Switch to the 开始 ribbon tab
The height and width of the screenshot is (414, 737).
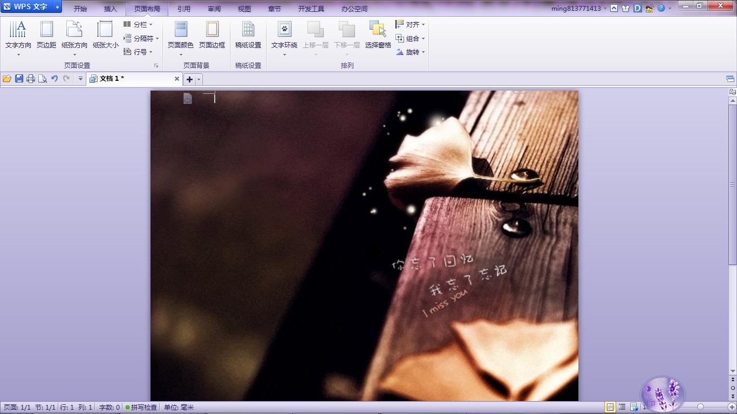point(80,9)
